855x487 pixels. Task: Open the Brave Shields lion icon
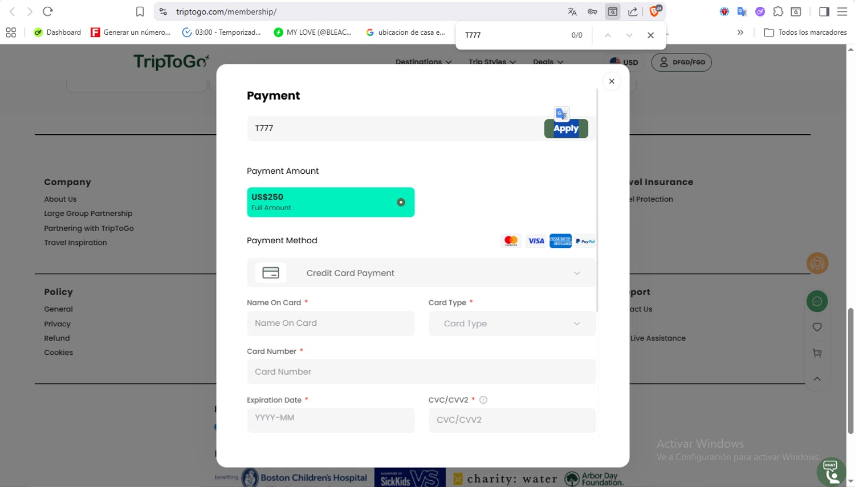pyautogui.click(x=655, y=11)
